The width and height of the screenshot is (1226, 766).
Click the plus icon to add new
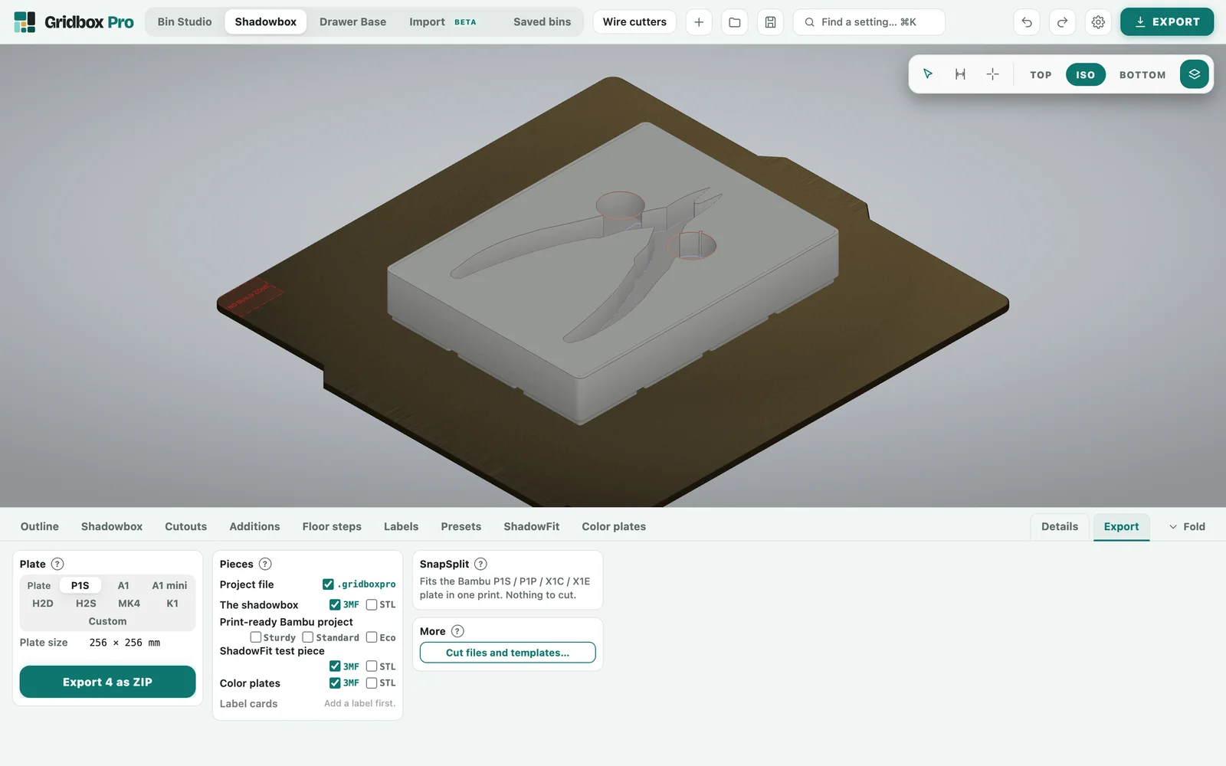(x=699, y=22)
